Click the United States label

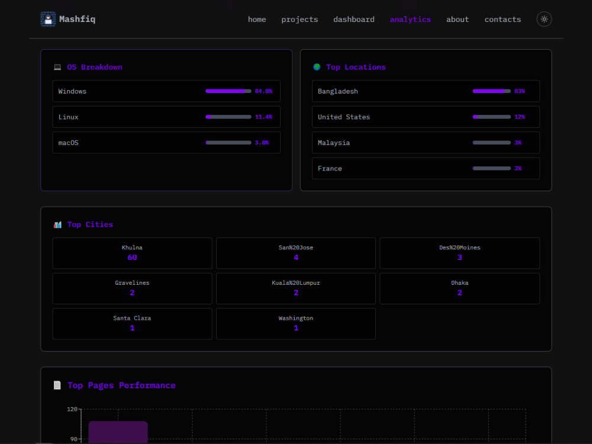tap(343, 117)
